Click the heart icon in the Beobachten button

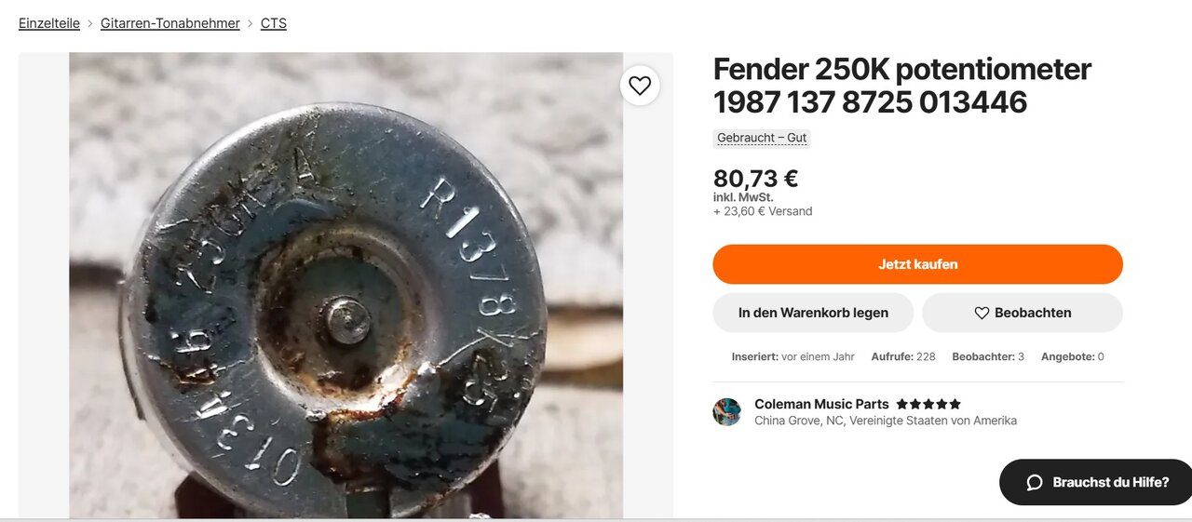point(982,314)
